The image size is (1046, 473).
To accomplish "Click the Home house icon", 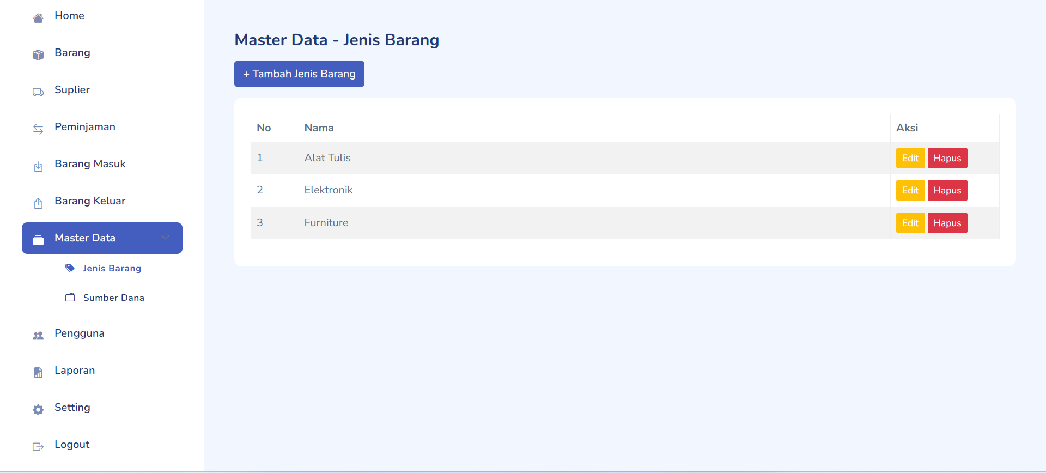I will 38,19.
